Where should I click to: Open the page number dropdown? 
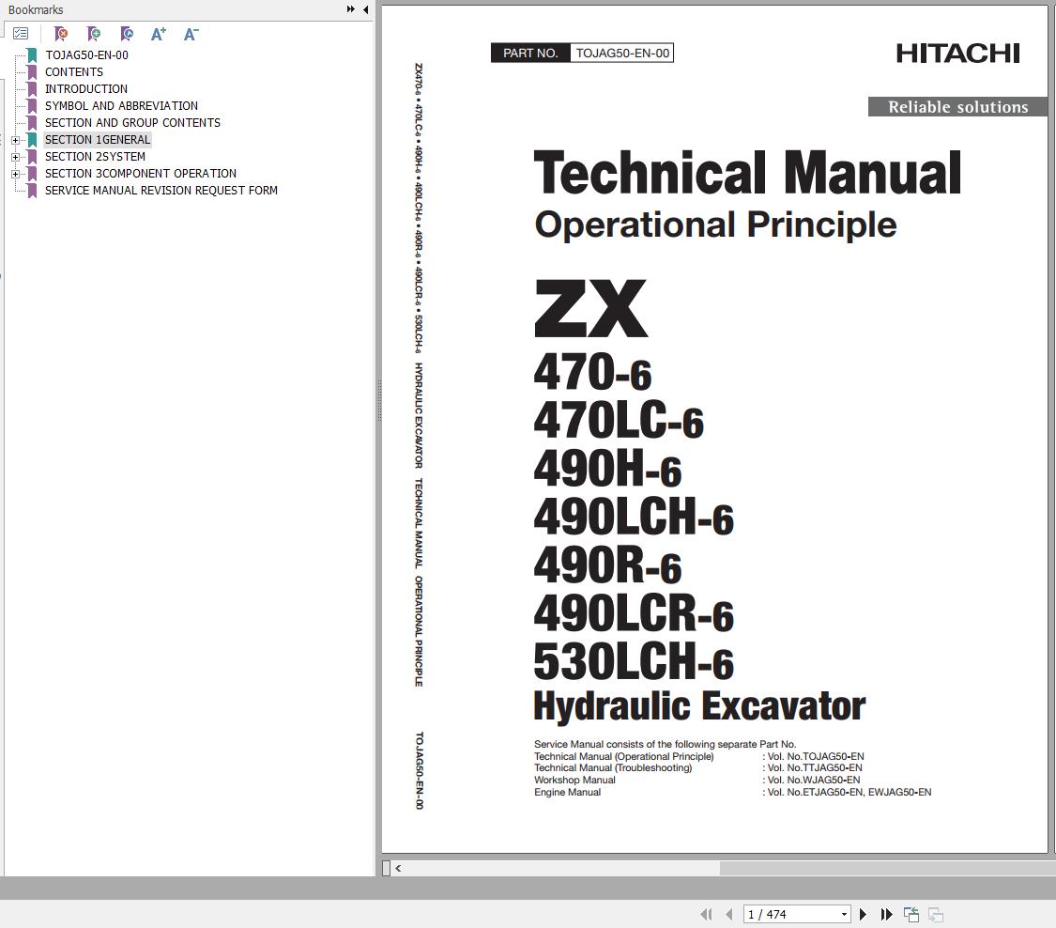[x=844, y=915]
